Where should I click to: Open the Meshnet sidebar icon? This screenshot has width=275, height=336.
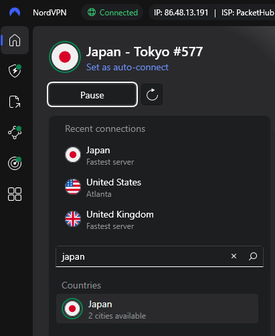pos(15,133)
